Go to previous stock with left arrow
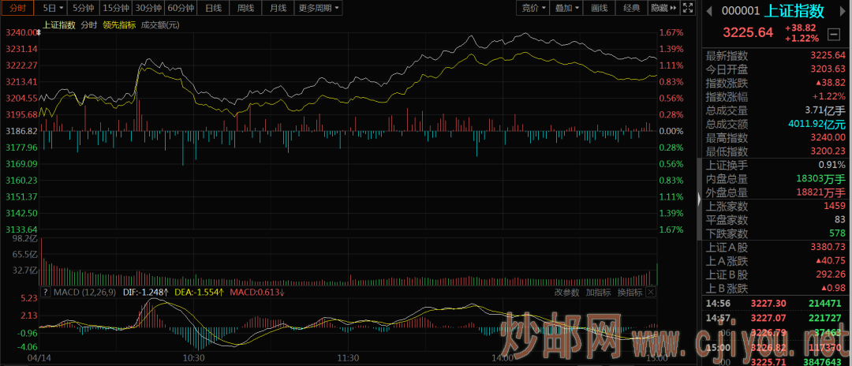852x366 pixels. tap(708, 10)
